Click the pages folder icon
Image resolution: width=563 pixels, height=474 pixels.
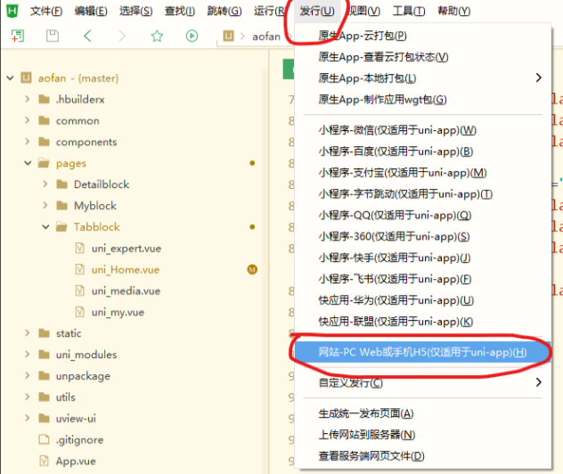point(44,163)
